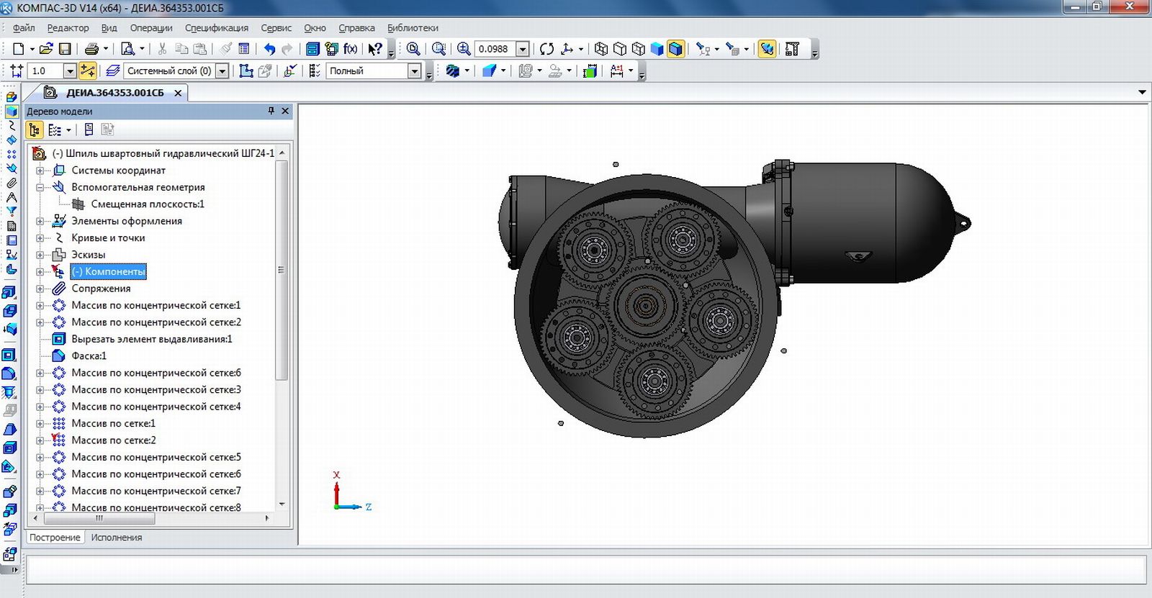
Task: Click the Save document icon
Action: pyautogui.click(x=65, y=49)
